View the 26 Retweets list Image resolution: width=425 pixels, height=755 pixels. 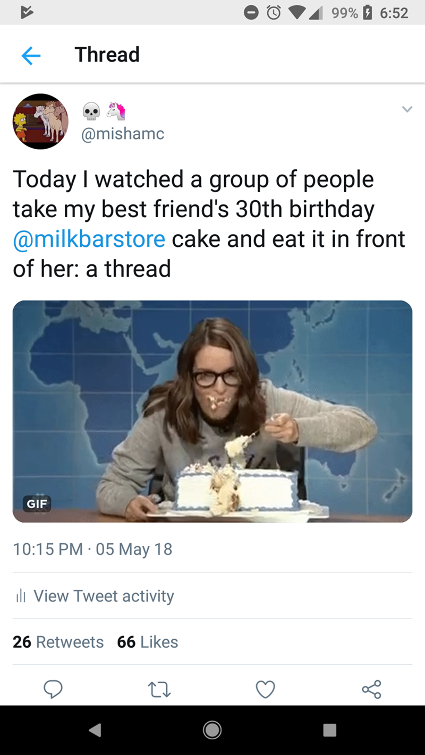pos(58,642)
